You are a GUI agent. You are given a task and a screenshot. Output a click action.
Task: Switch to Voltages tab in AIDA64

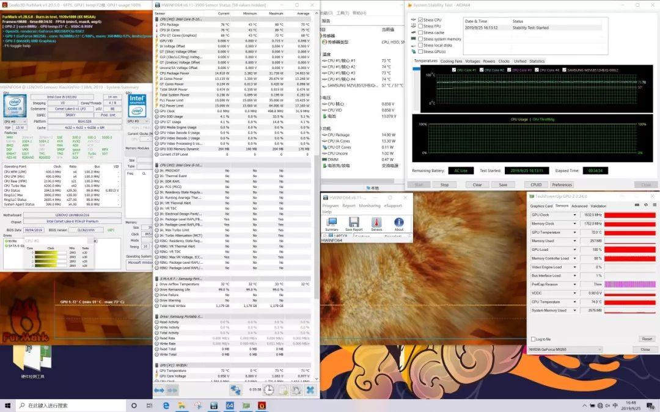pos(472,62)
